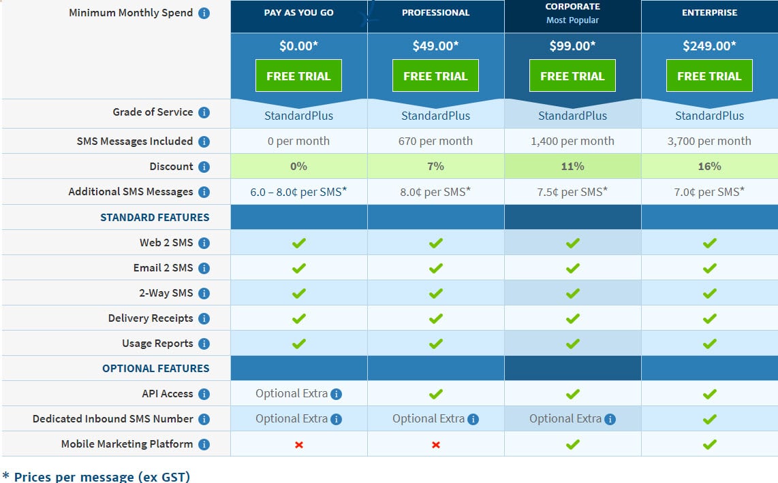Open Web 2 SMS info icon
Screen dimensions: 778x483
[x=204, y=244]
